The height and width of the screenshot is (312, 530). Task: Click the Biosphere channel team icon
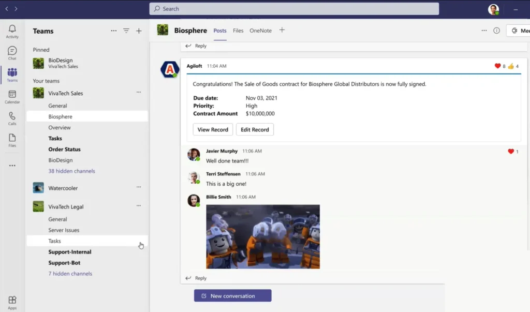click(163, 30)
